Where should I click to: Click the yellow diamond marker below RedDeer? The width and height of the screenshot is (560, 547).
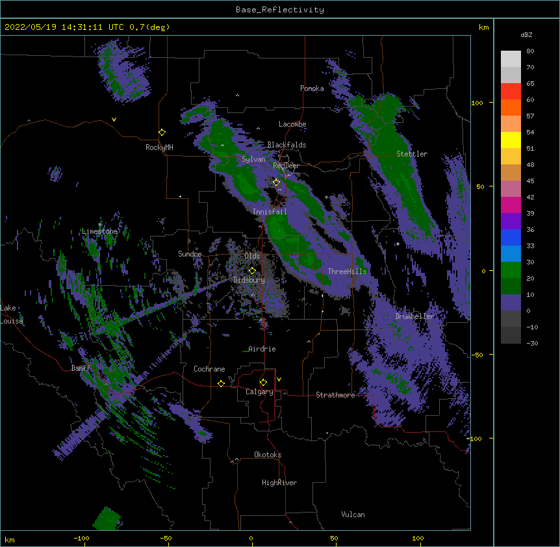pos(277,183)
